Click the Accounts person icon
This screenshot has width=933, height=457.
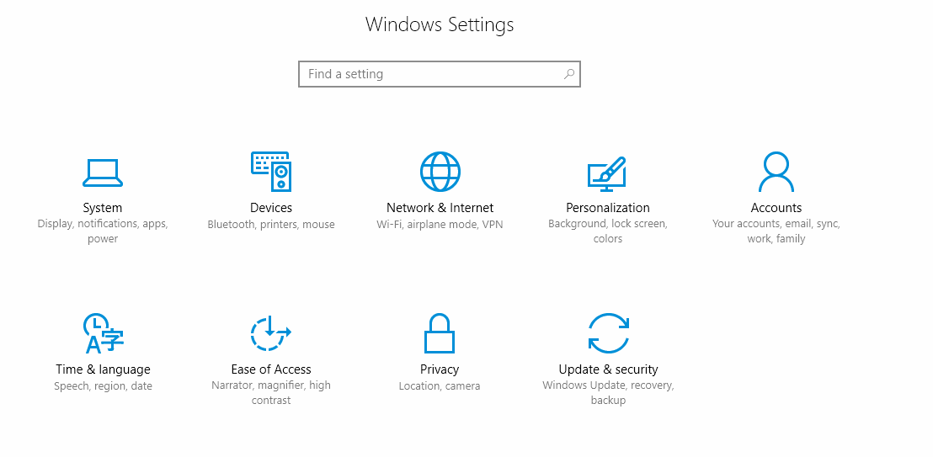(x=776, y=172)
